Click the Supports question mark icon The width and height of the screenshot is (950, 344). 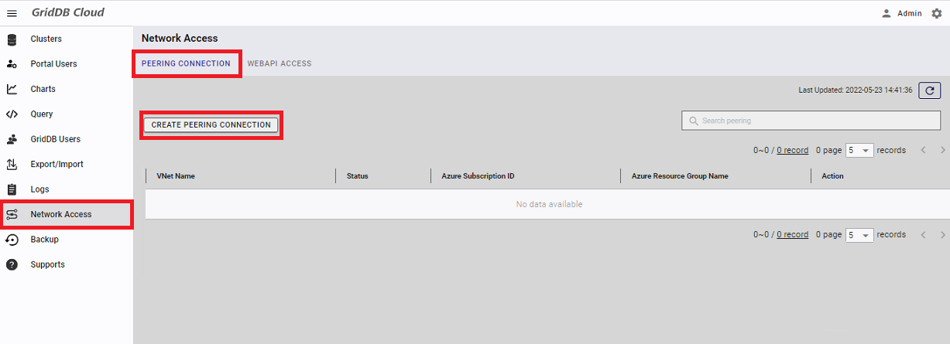click(x=12, y=264)
